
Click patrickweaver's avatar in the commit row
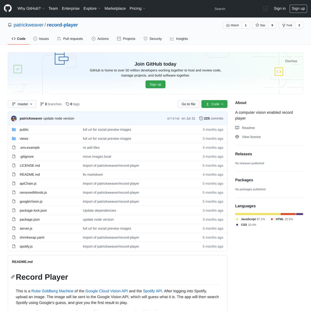tap(14, 118)
